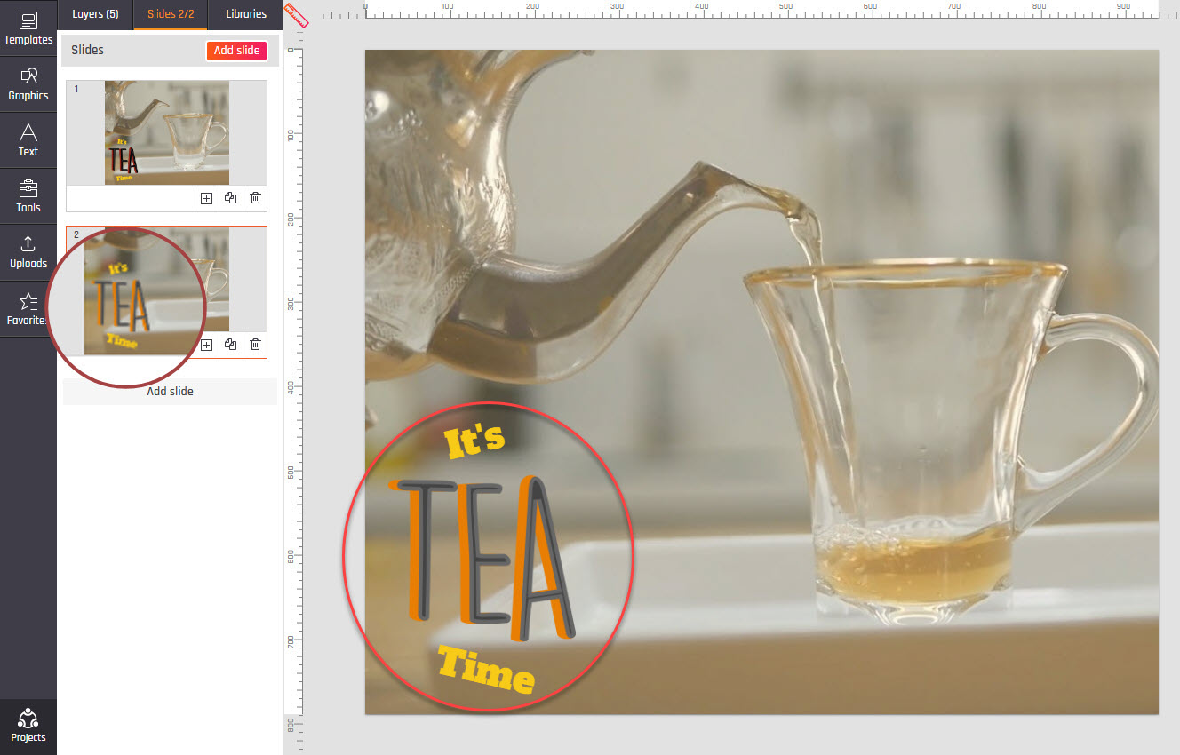Viewport: 1180px width, 755px height.
Task: Open the Favorites sidebar panel
Action: point(28,308)
